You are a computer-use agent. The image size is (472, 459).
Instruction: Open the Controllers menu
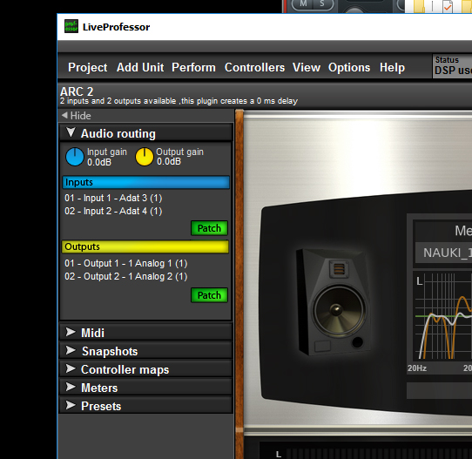(254, 67)
